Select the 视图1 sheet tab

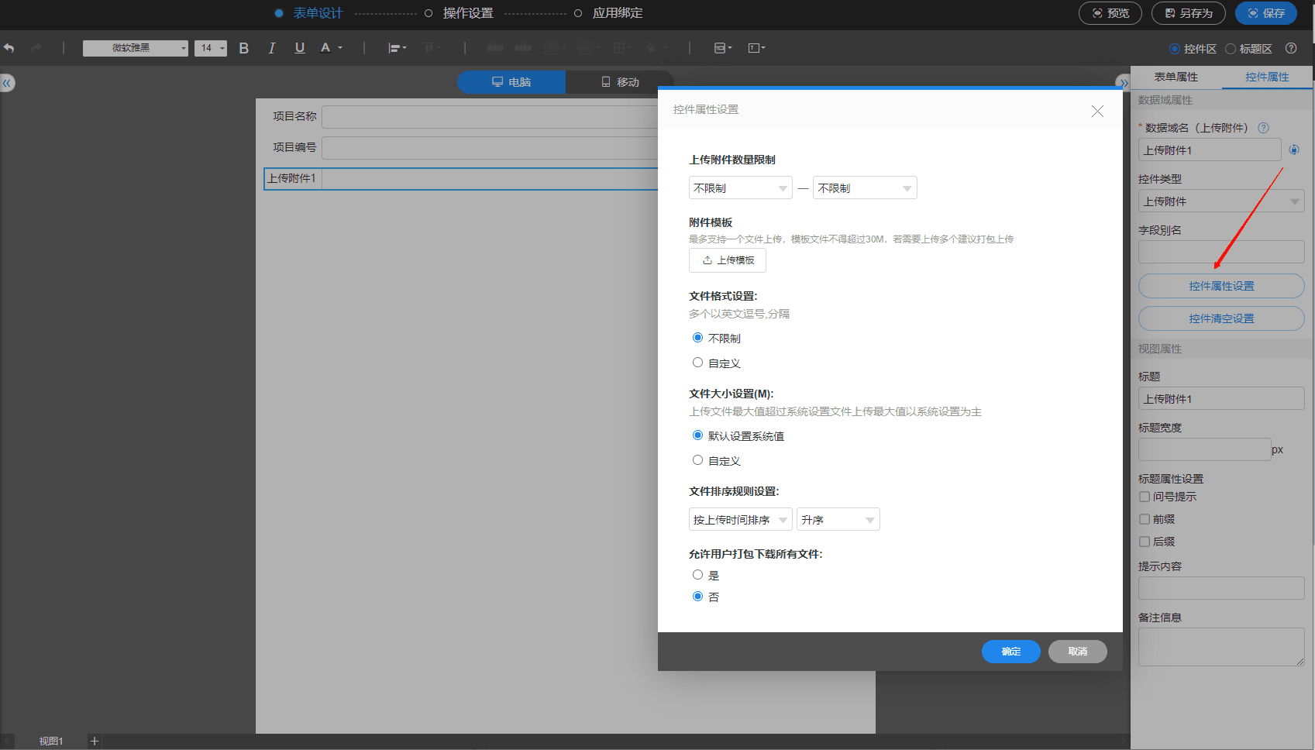51,741
